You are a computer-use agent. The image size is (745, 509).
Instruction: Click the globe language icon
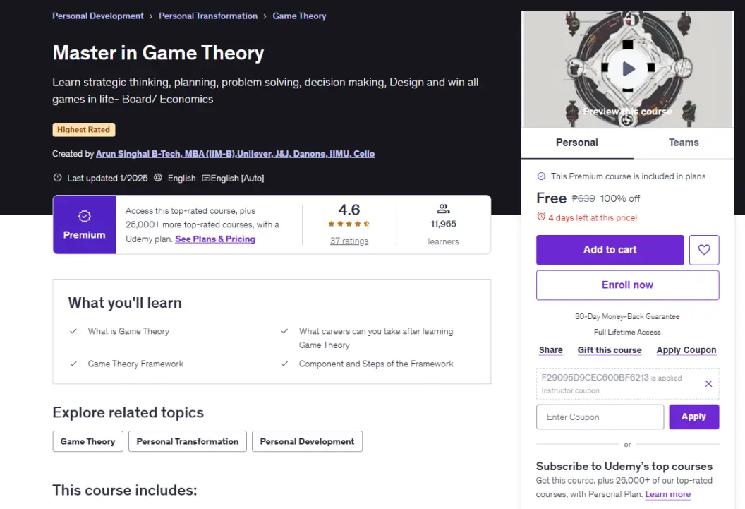[158, 178]
